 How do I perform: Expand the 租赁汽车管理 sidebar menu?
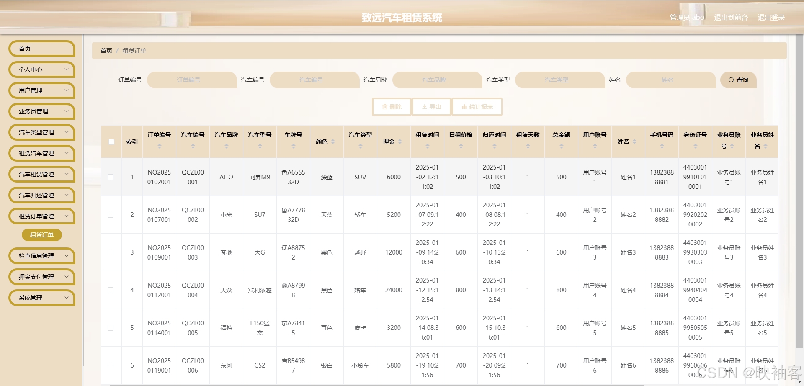pyautogui.click(x=42, y=153)
